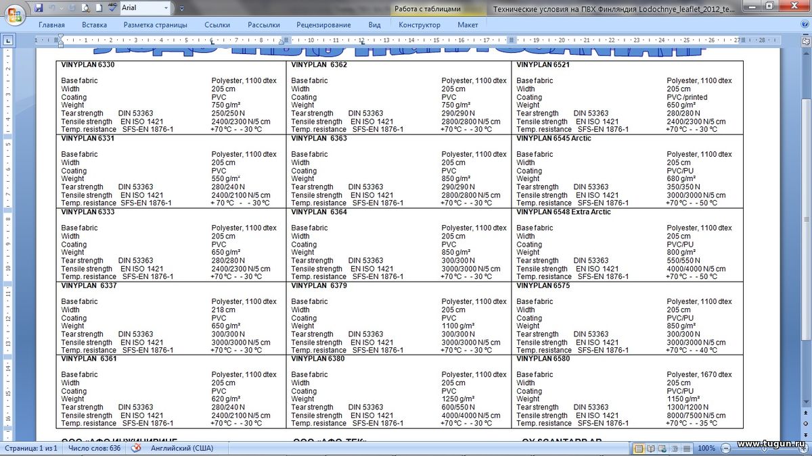Select the tab stop type selector by ruler
This screenshot has height=456, width=812.
click(8, 41)
